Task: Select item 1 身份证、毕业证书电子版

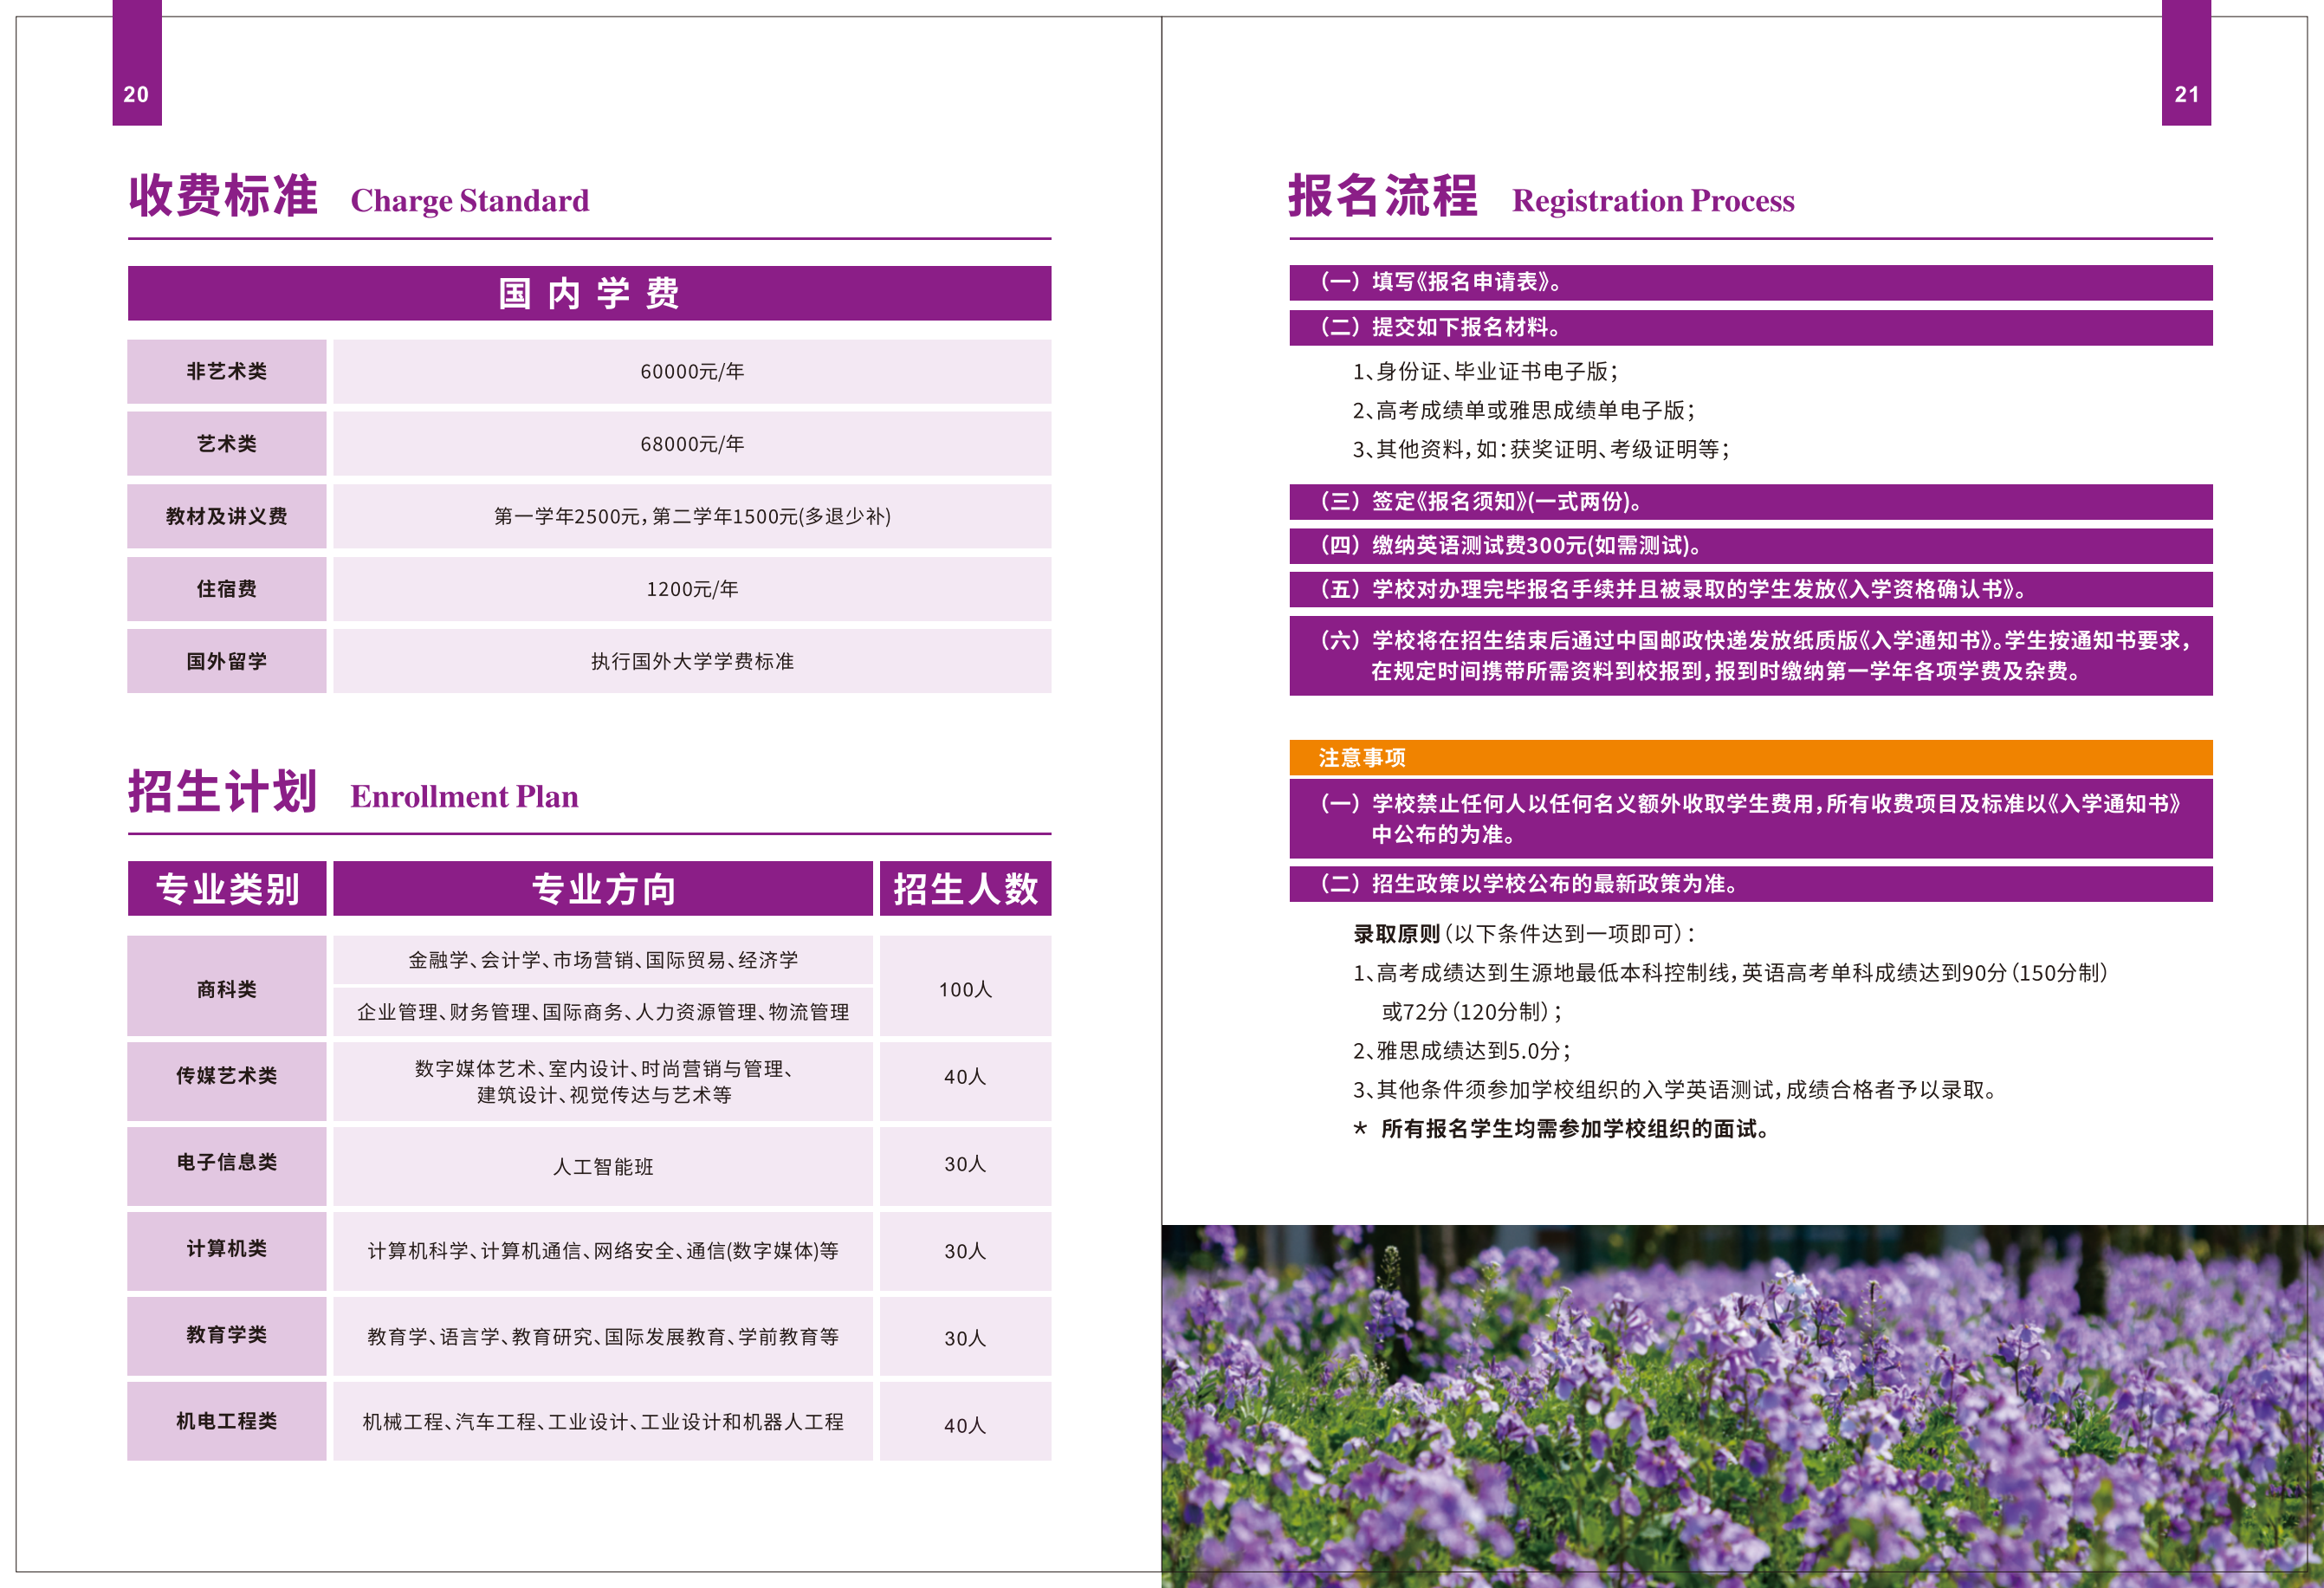Action: (x=1486, y=372)
